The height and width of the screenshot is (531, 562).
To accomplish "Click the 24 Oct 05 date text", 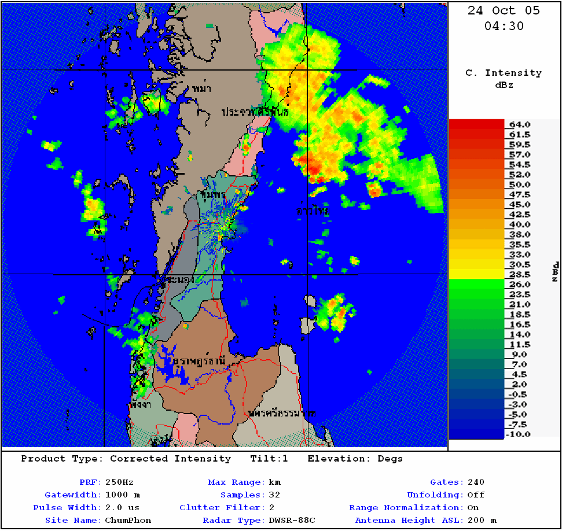I will 504,11.
